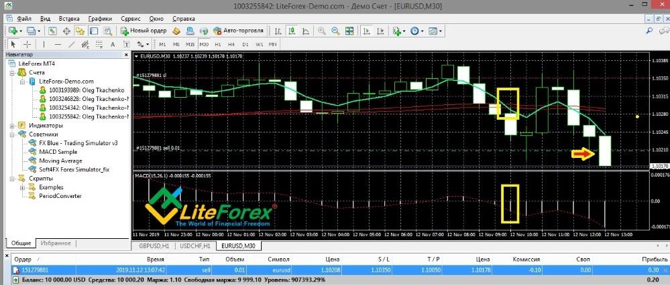Switch to M15 timeframe

click(190, 44)
